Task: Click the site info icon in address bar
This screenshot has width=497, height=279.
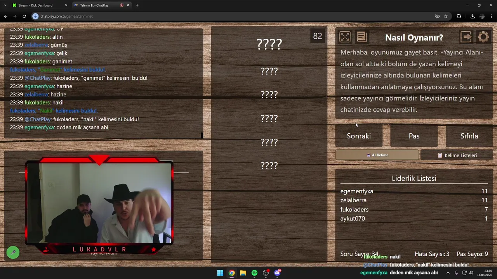Action: pos(36,16)
